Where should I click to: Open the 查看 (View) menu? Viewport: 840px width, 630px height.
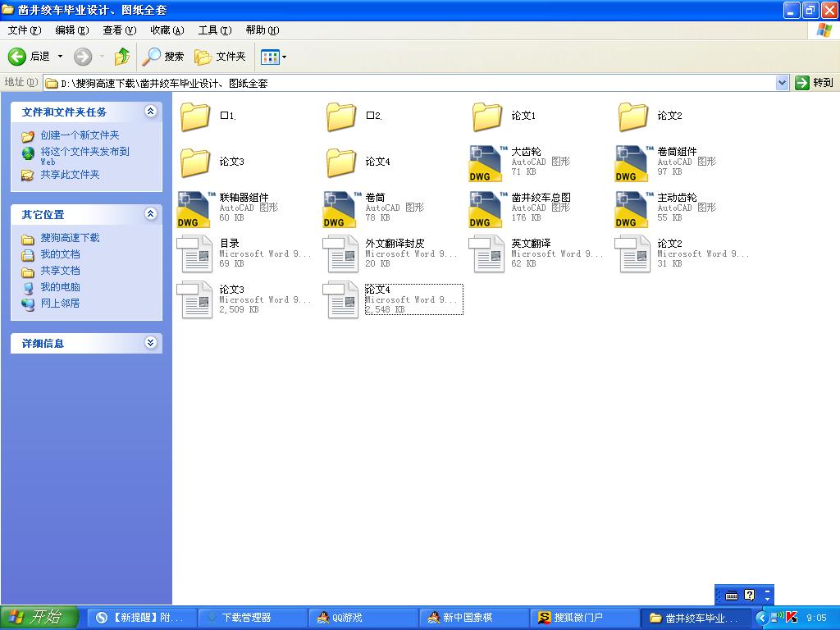click(x=119, y=30)
